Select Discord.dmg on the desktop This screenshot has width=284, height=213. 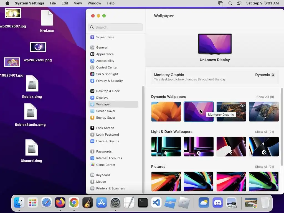coord(32,151)
